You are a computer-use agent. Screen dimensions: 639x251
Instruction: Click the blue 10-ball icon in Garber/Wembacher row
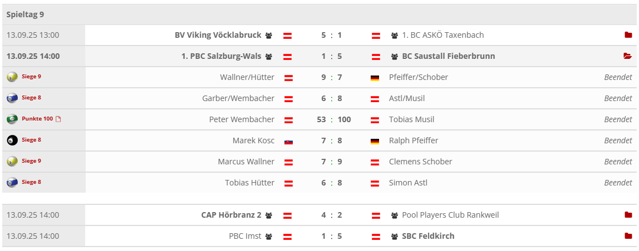click(x=12, y=98)
